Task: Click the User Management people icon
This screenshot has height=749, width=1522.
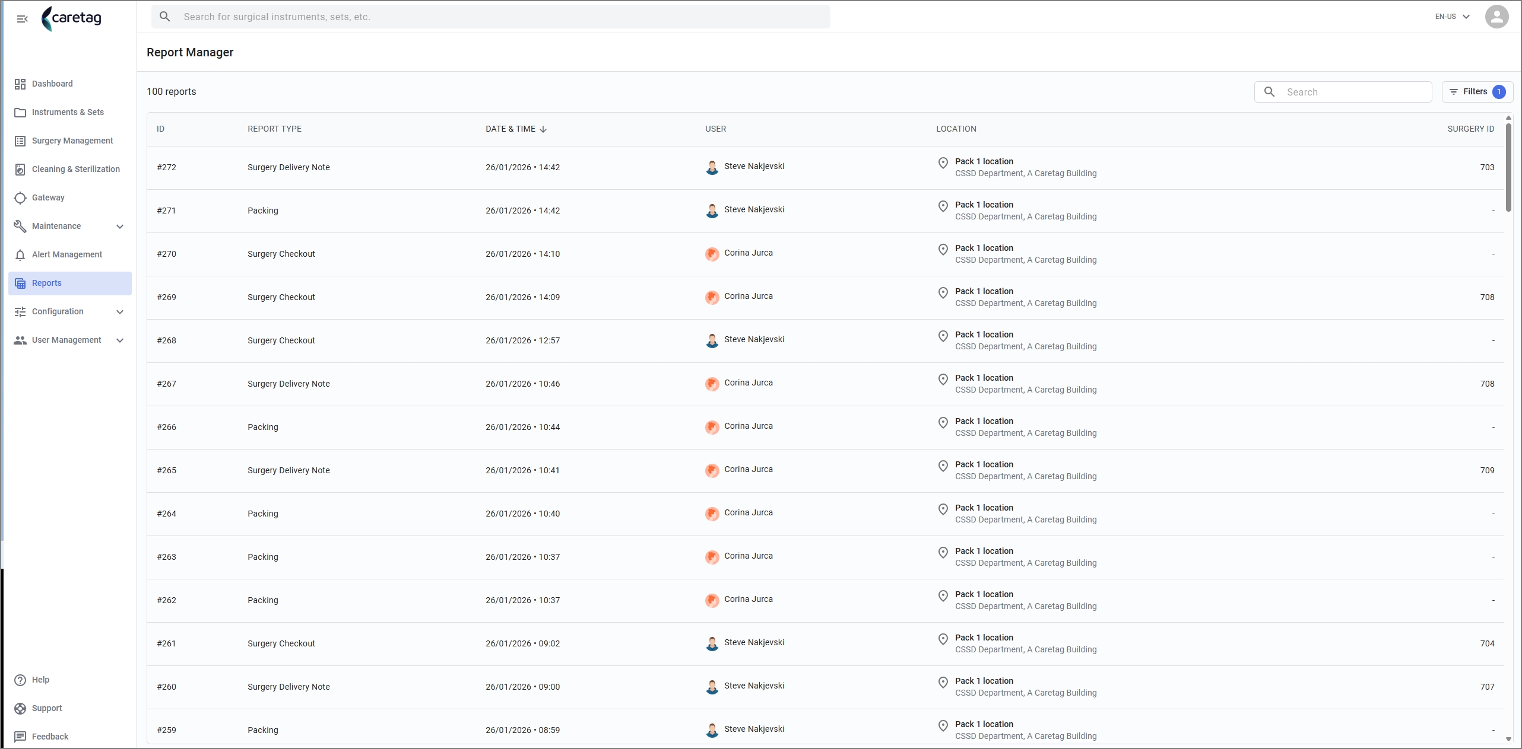Action: coord(20,340)
